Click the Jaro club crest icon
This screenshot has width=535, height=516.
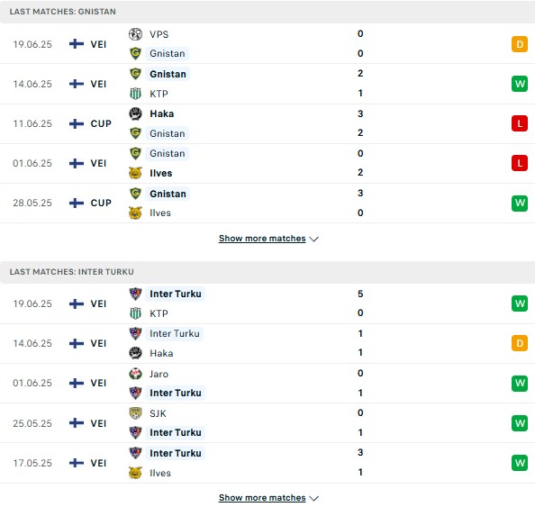pyautogui.click(x=135, y=374)
